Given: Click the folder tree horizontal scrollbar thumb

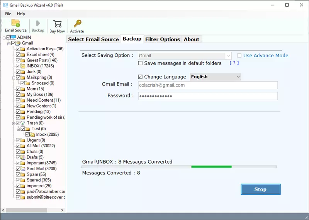Looking at the screenshot, I should [x=26, y=210].
